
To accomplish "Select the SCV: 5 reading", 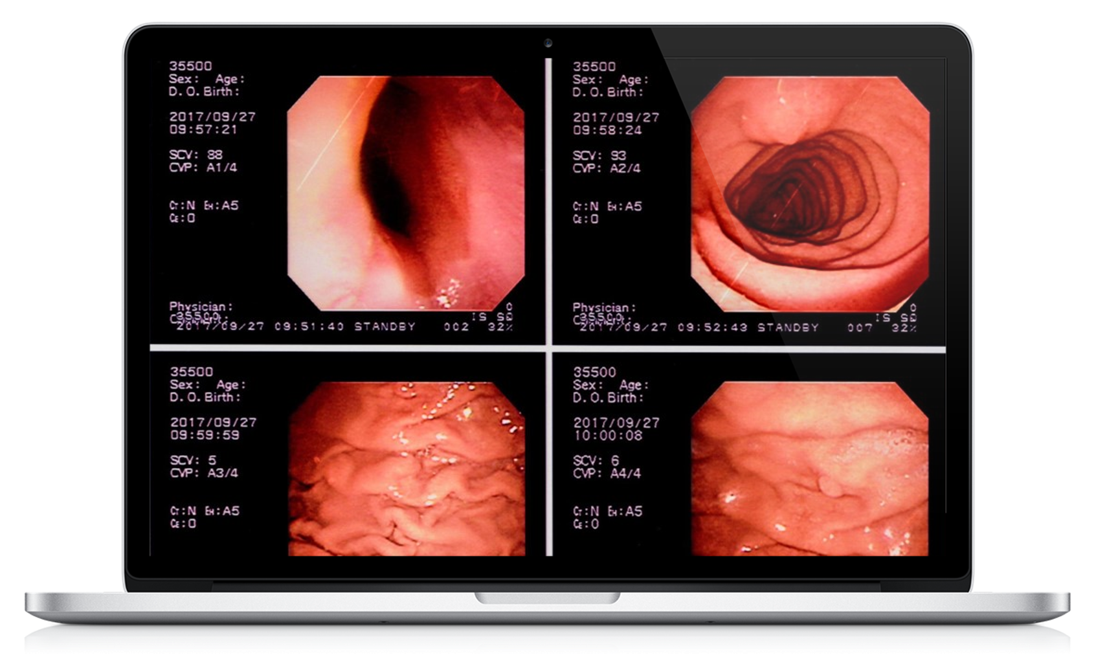I will click(194, 460).
